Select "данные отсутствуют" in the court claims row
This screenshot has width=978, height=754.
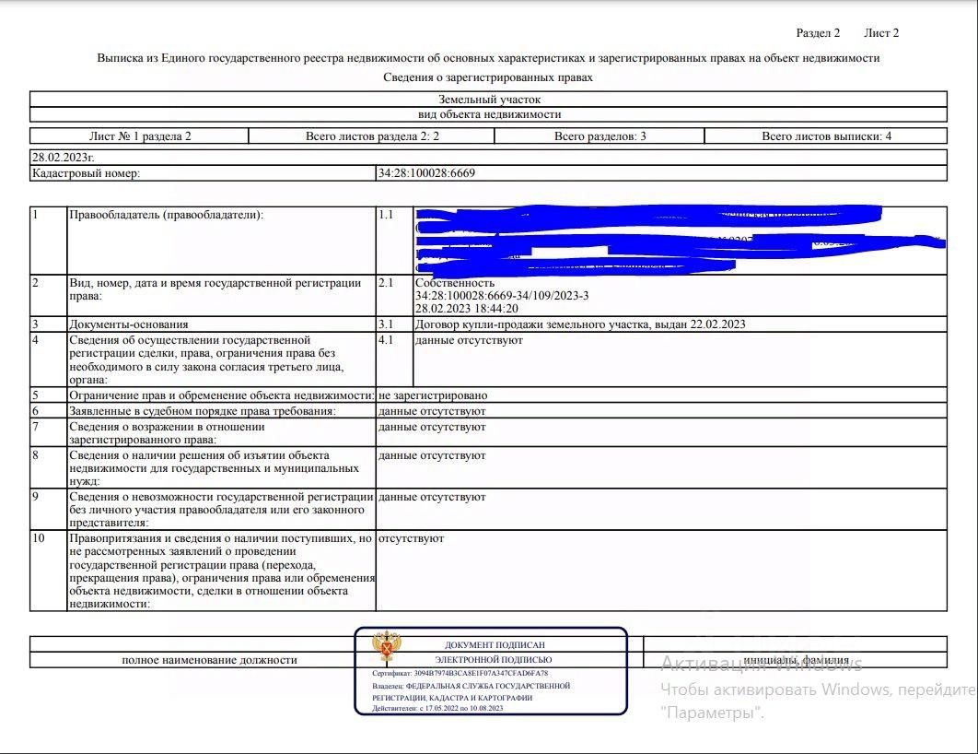pos(432,411)
